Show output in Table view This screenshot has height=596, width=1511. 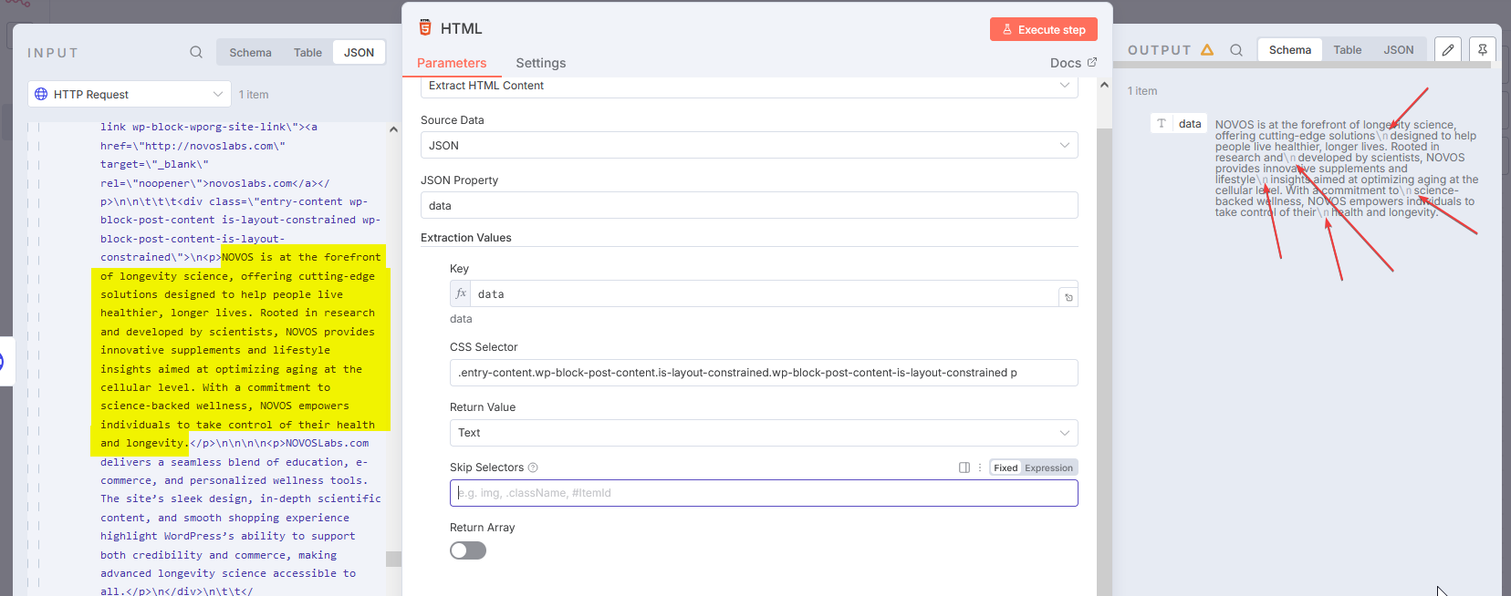[1347, 50]
